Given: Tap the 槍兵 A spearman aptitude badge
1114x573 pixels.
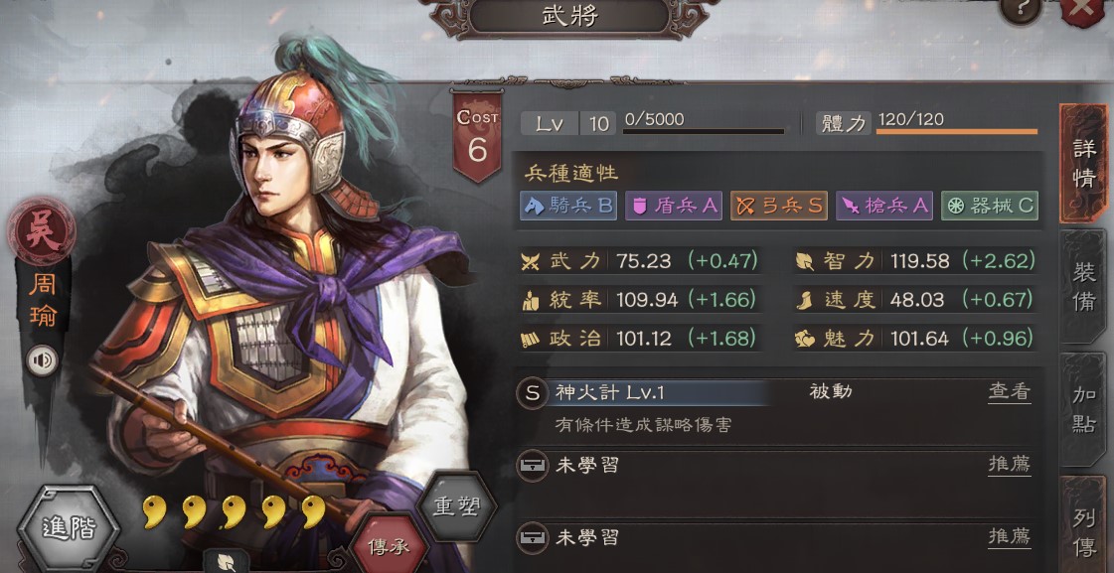Looking at the screenshot, I should (883, 206).
